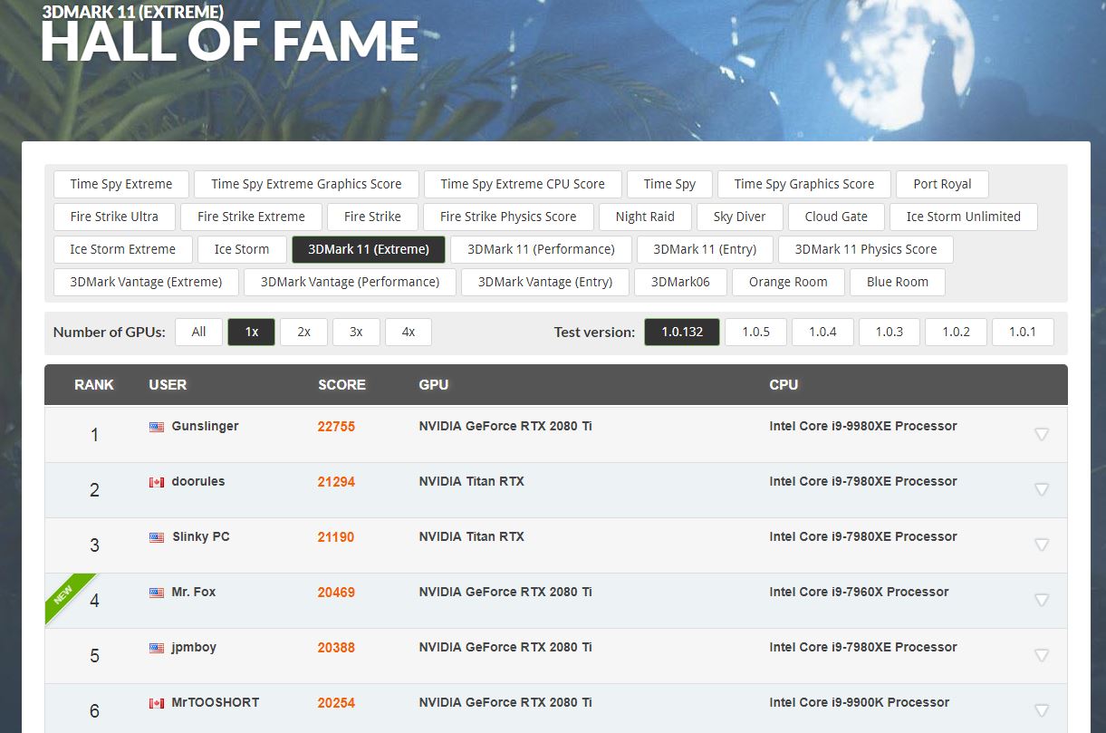Open MrTOOSHORT's user profile
Image resolution: width=1106 pixels, height=733 pixels.
pyautogui.click(x=216, y=702)
